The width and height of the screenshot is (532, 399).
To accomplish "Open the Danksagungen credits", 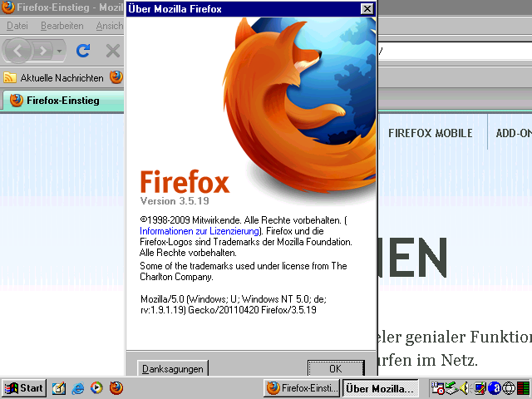I will (x=173, y=368).
